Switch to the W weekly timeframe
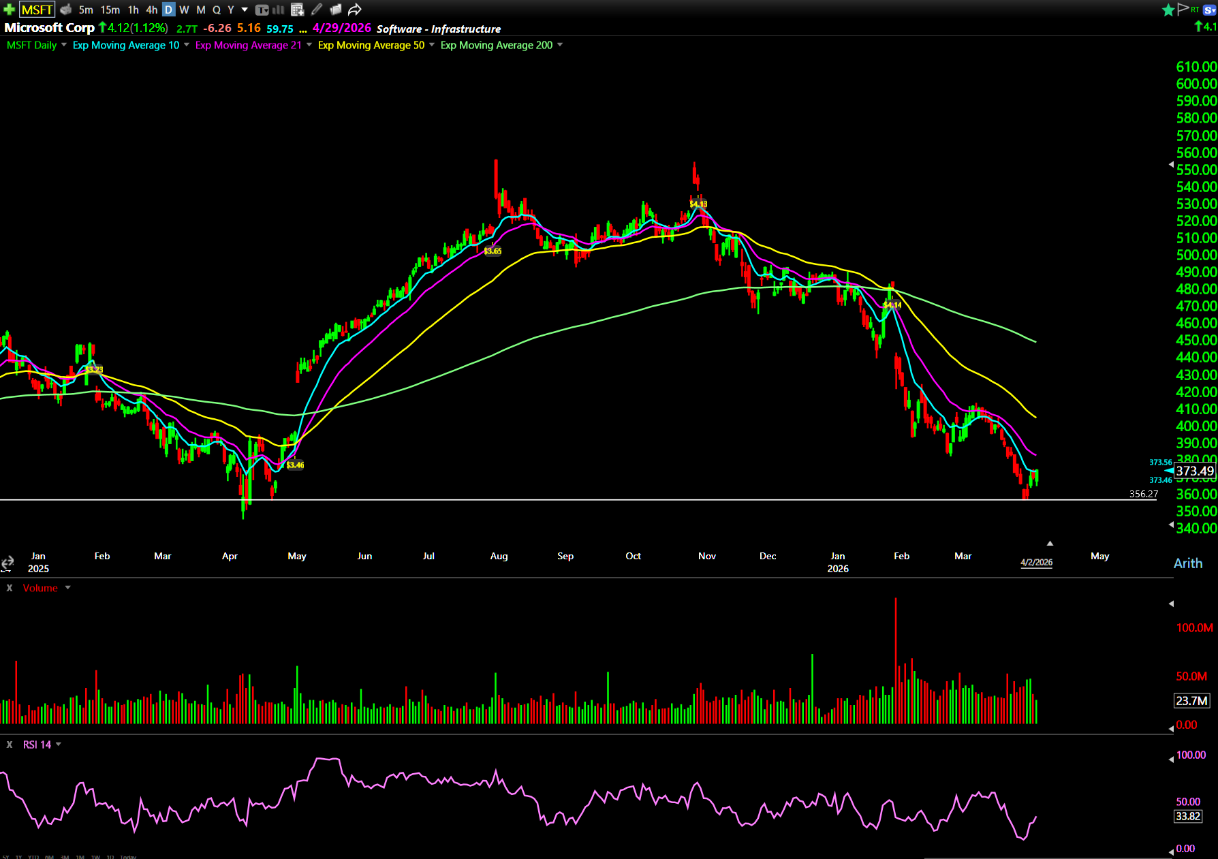The width and height of the screenshot is (1218, 859). click(184, 10)
